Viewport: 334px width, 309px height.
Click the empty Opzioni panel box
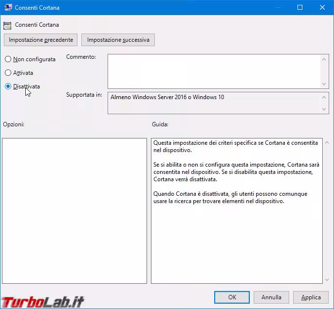74,210
